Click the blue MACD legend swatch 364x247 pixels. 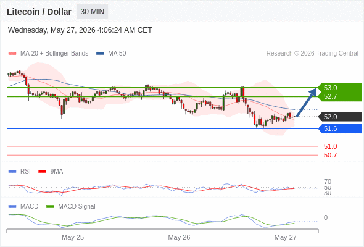12,206
